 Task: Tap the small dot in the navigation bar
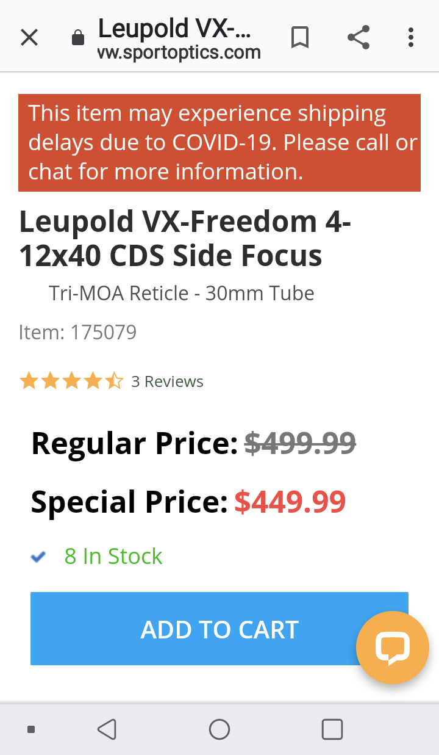click(31, 729)
